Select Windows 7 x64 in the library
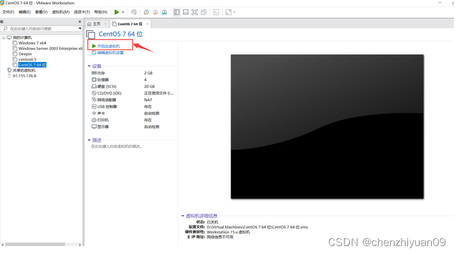Image resolution: width=455 pixels, height=254 pixels. pyautogui.click(x=32, y=43)
